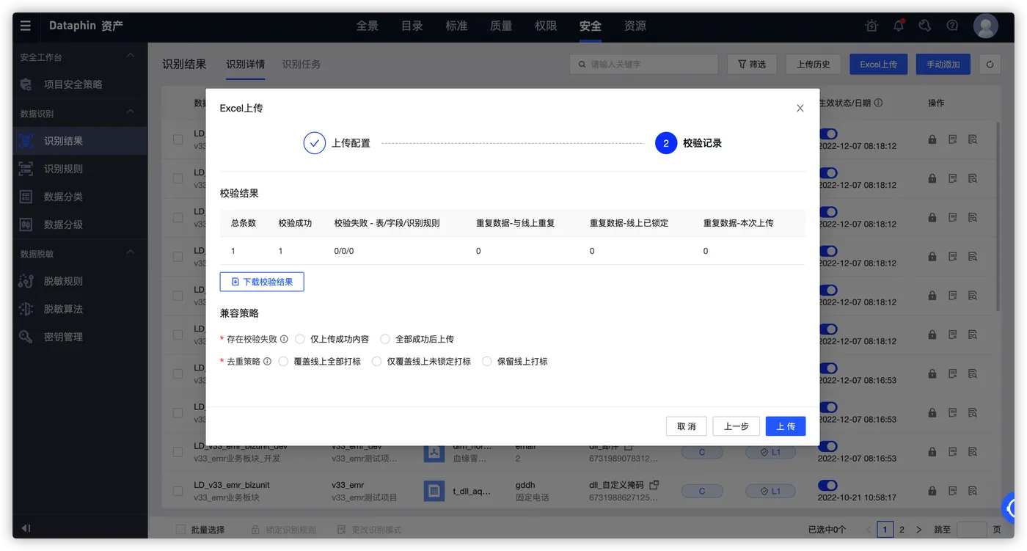Collapse the 安全工作台 sidebar section
The width and height of the screenshot is (1027, 551).
pos(131,56)
